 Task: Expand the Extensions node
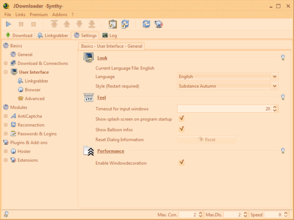[6, 160]
